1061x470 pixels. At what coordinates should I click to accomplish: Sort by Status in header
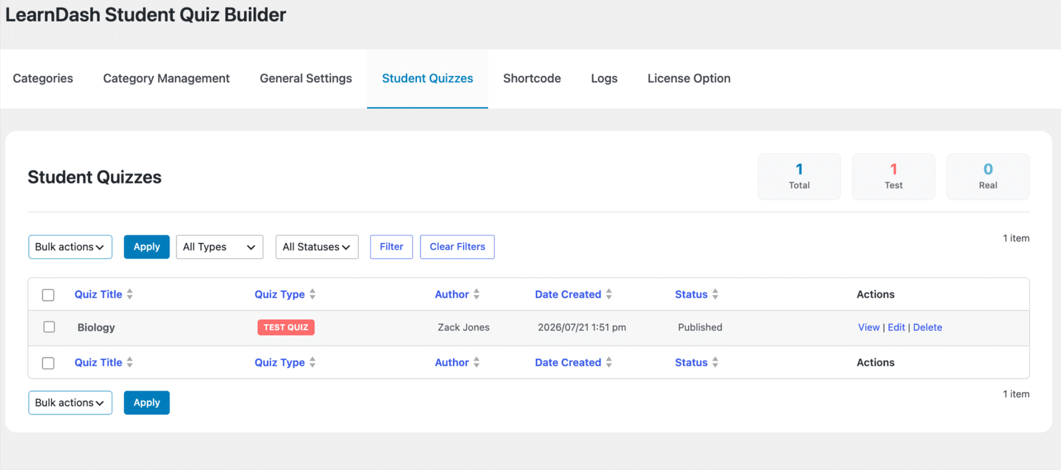(x=692, y=295)
